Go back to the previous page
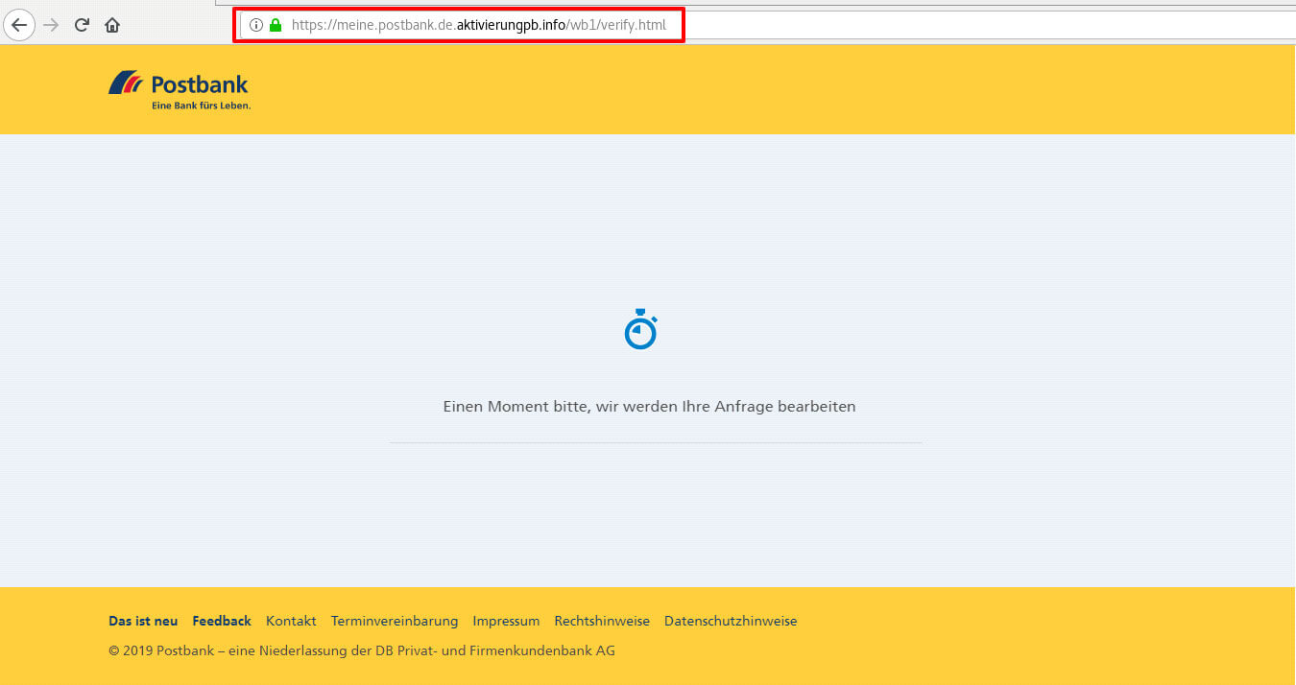The width and height of the screenshot is (1296, 685). [19, 25]
